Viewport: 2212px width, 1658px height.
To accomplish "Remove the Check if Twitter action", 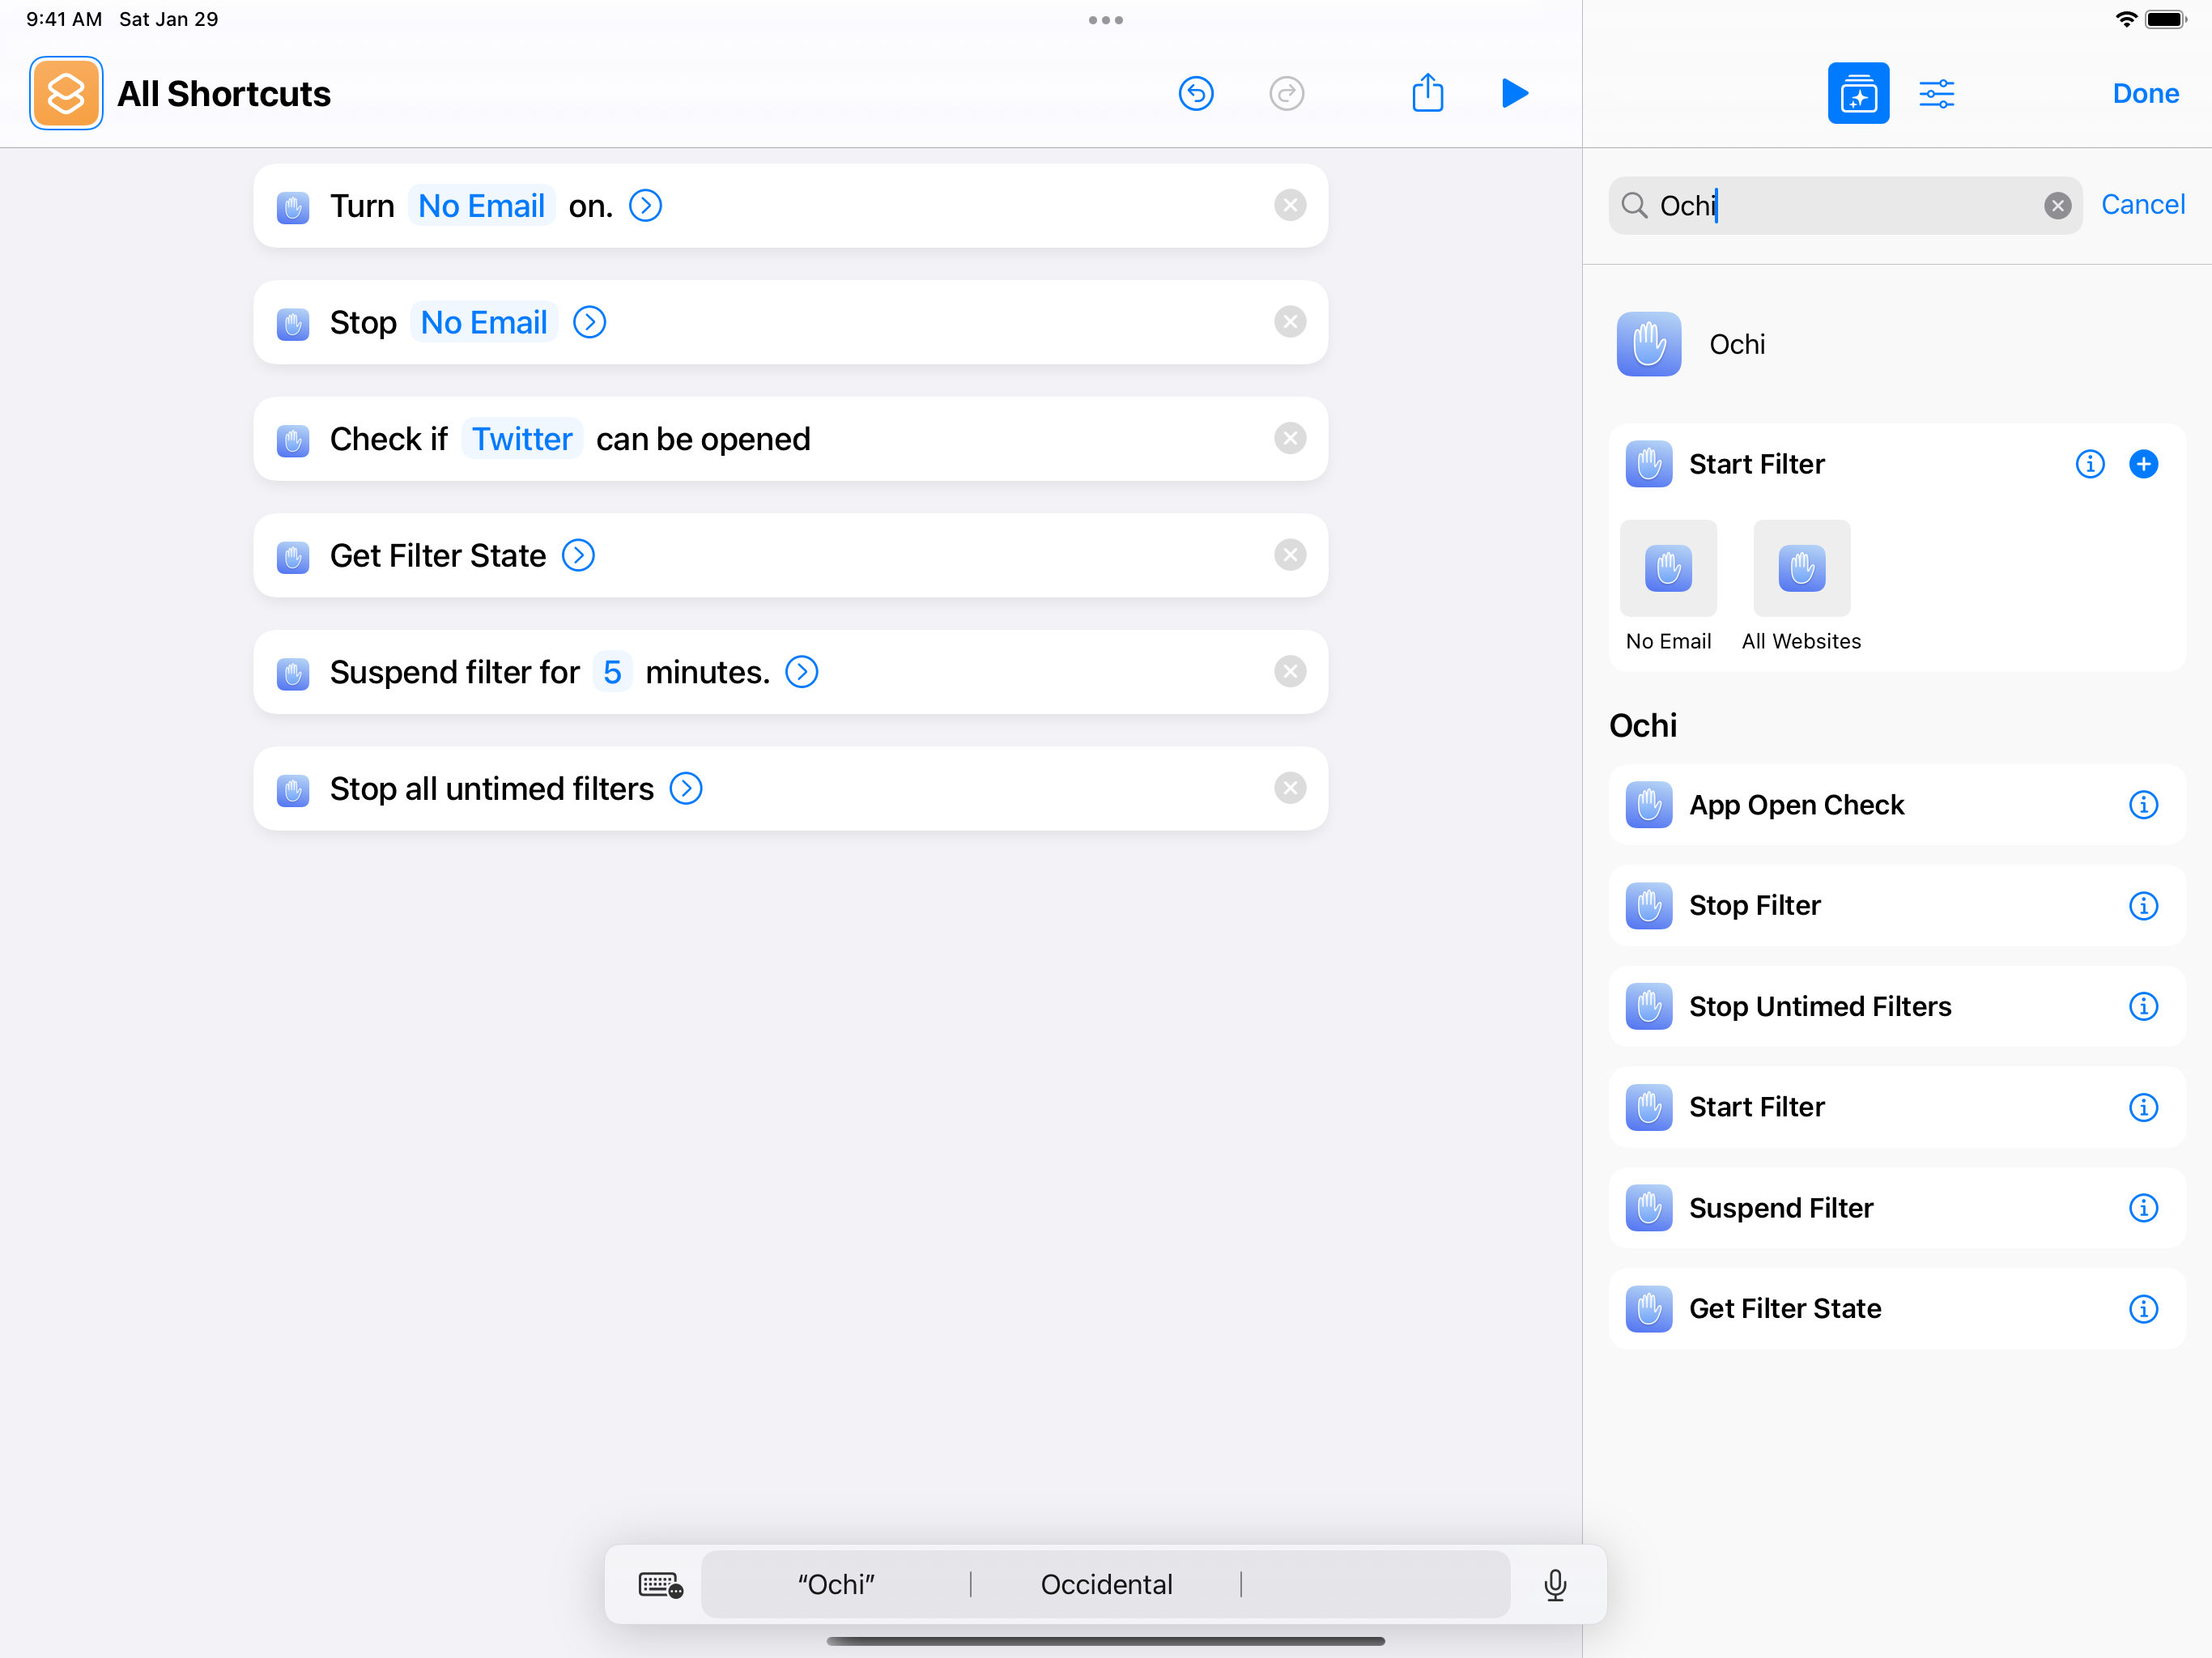I will (x=1289, y=439).
